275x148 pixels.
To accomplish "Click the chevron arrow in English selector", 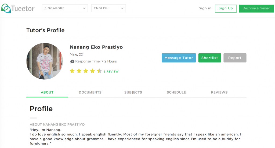I will [122, 8].
